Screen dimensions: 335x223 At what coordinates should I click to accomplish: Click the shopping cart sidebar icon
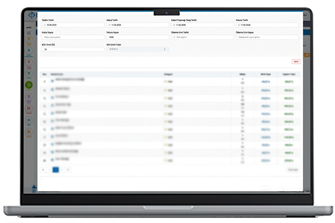coord(29,73)
